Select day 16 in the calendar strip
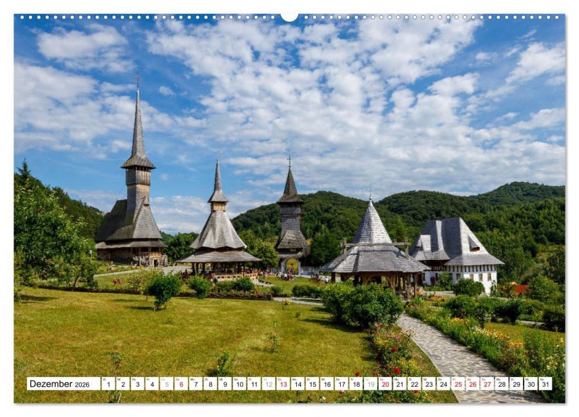Screen dimensions: 579x417 tap(327, 384)
